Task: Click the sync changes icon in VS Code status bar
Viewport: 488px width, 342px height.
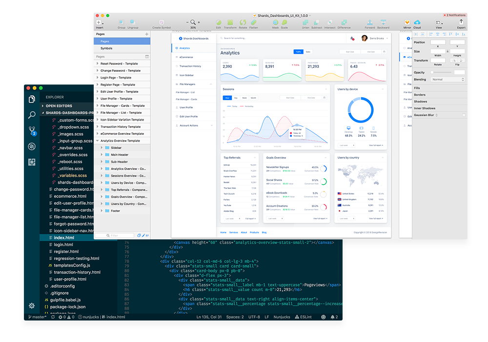Action: point(53,317)
